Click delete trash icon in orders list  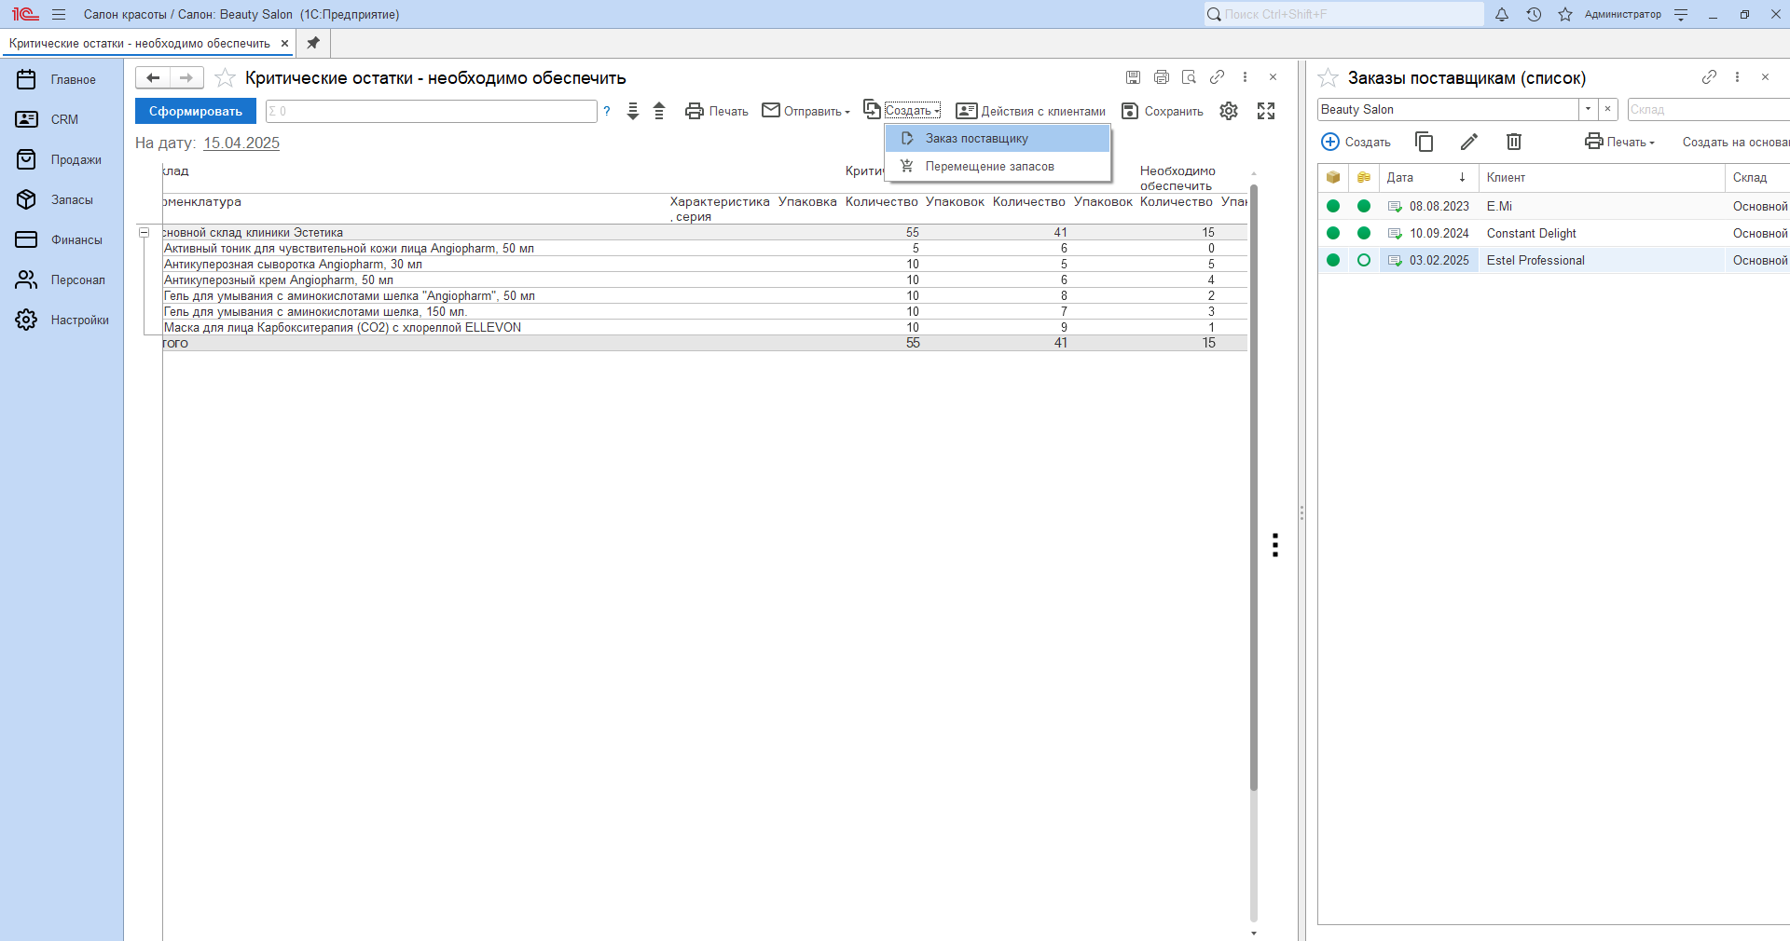click(1514, 142)
